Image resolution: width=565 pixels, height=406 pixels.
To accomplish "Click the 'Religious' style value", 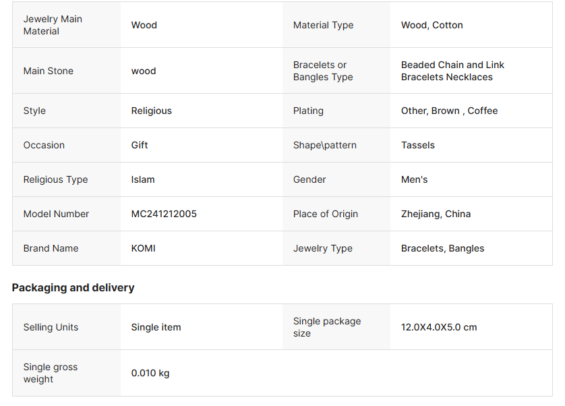I will pos(151,111).
